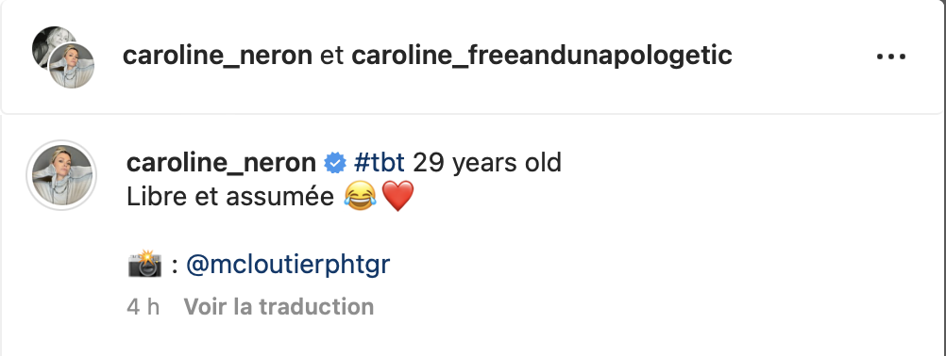
Task: Open the #tbt hashtag
Action: pos(380,163)
